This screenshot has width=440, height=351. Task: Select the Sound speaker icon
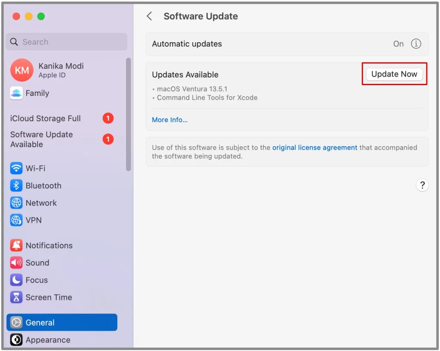[x=16, y=263]
